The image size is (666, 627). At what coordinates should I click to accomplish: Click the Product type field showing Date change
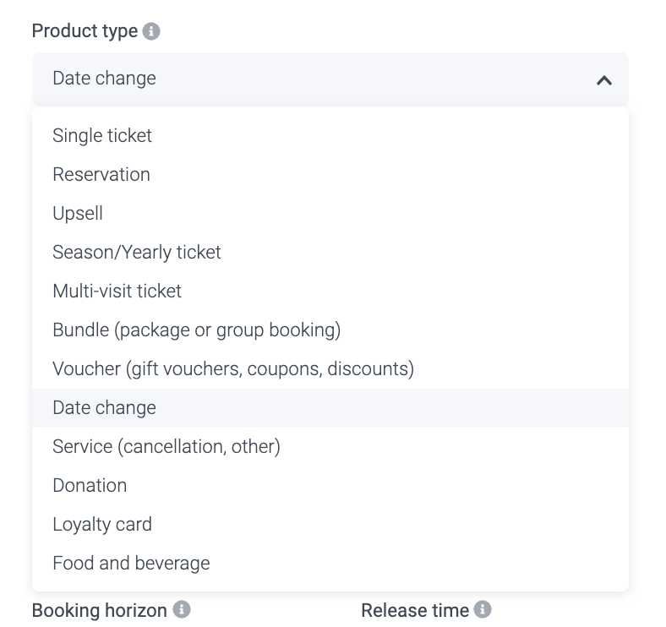[x=321, y=79]
